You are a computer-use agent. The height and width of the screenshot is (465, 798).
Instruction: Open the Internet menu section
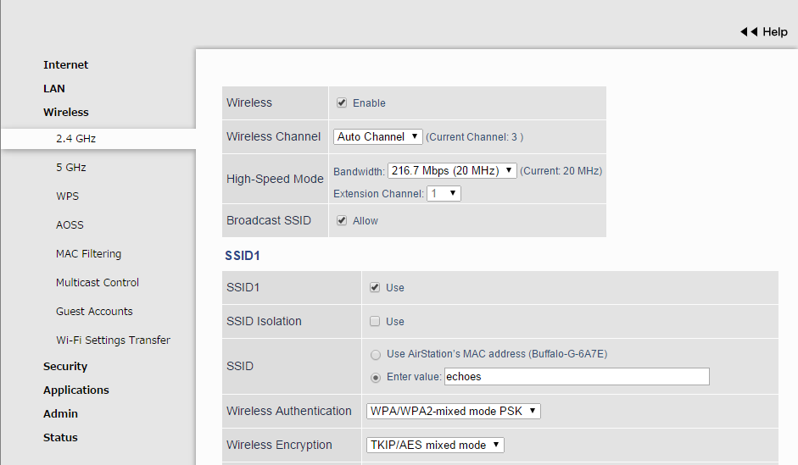pyautogui.click(x=65, y=64)
